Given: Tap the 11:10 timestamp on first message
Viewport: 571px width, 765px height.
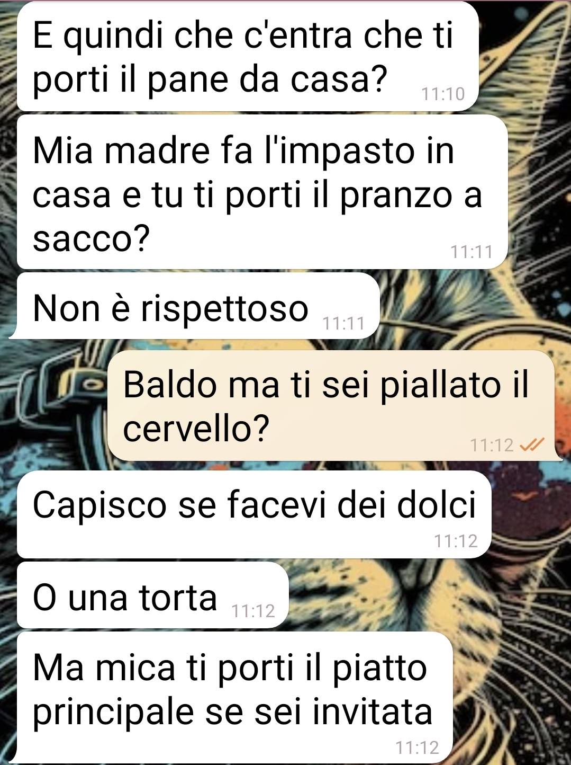Looking at the screenshot, I should [x=443, y=94].
